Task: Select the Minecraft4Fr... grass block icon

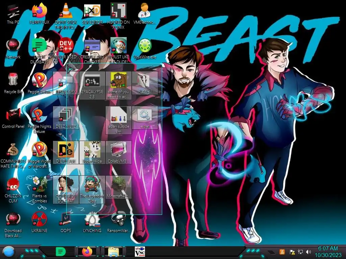Action: coord(119,188)
